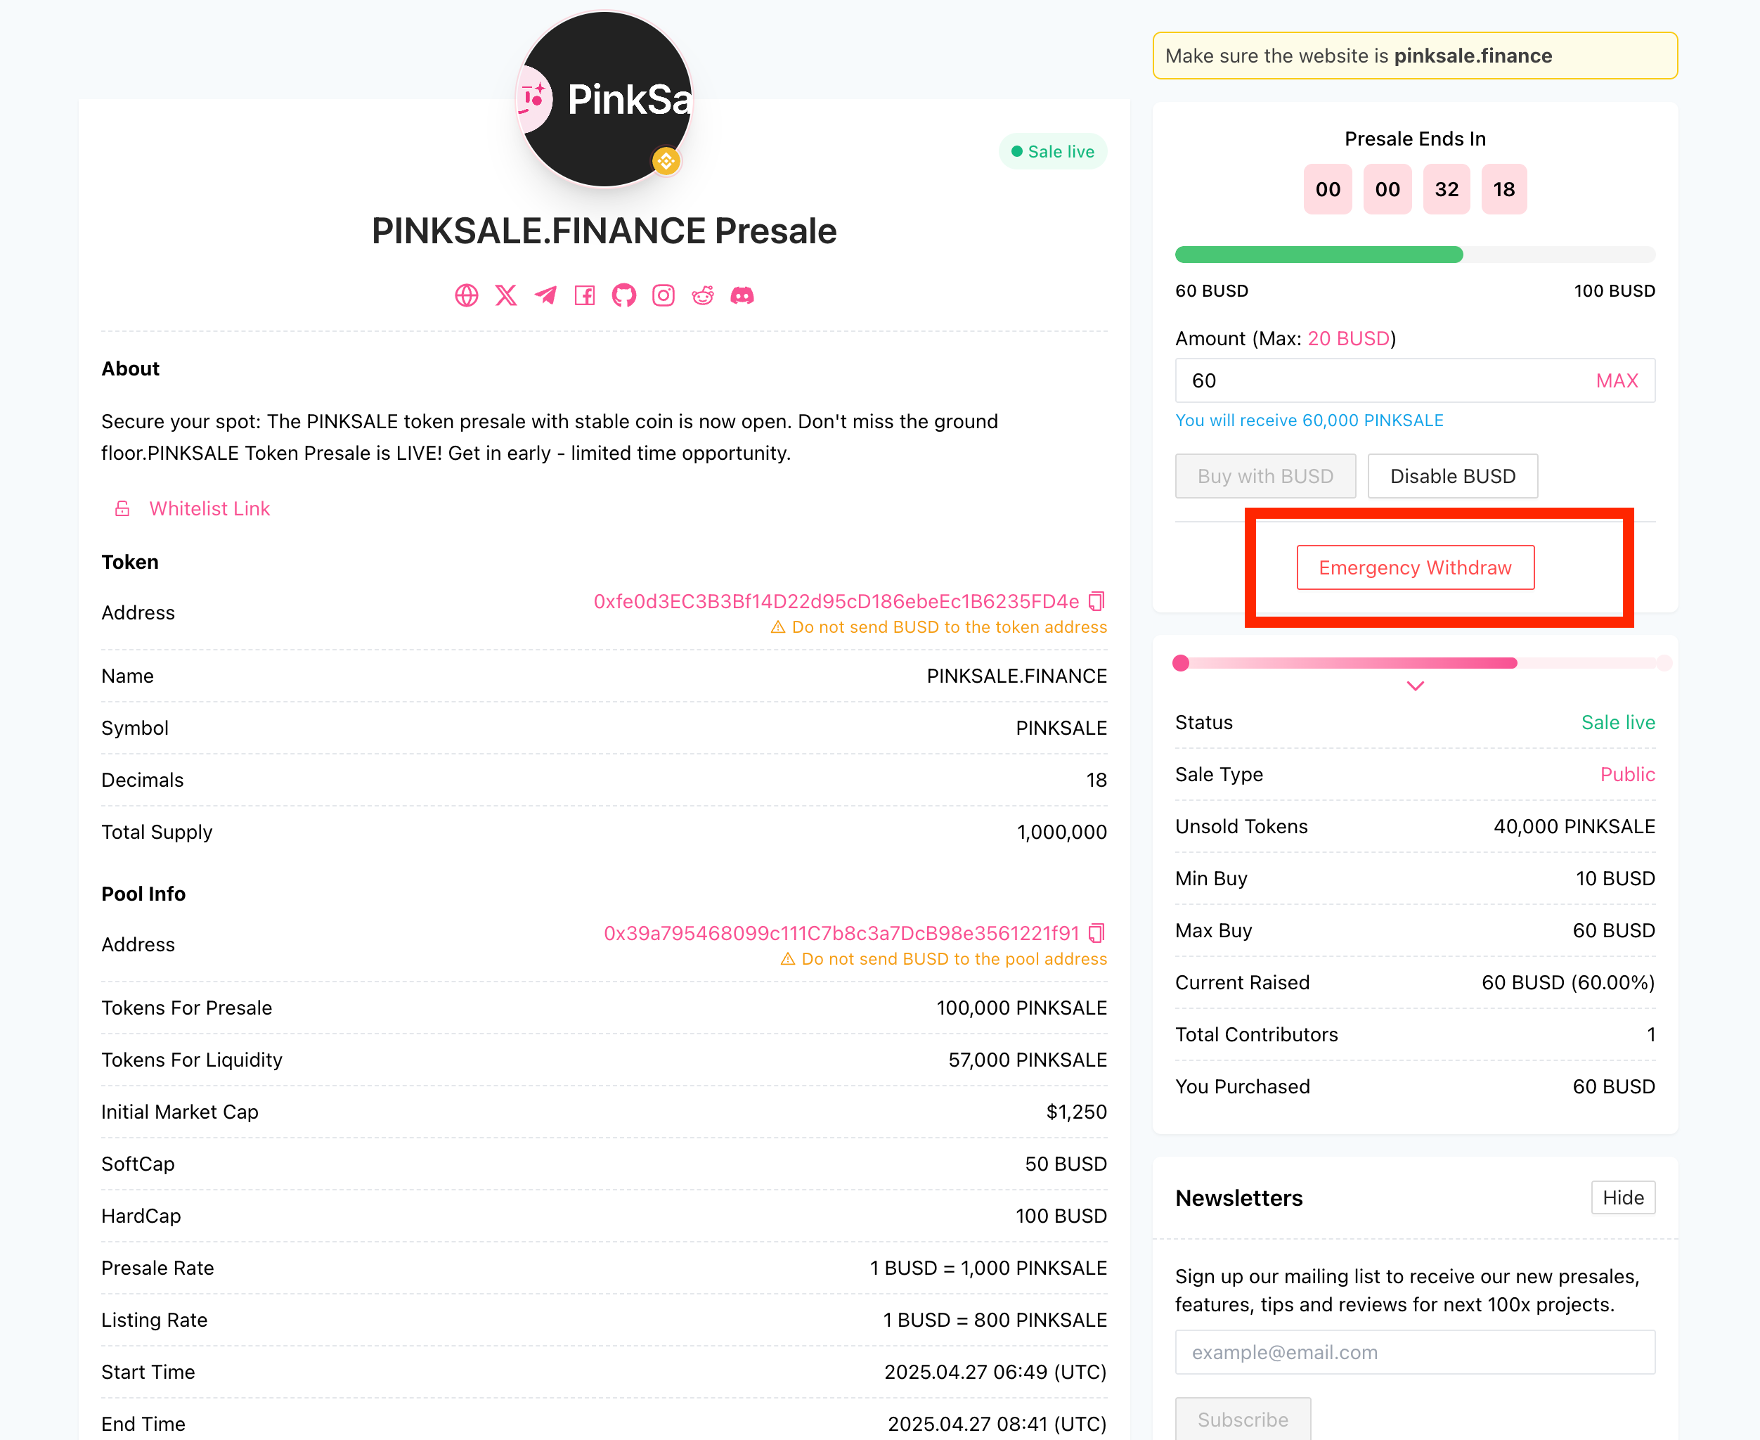Click the pink timeline start dot

point(1181,663)
